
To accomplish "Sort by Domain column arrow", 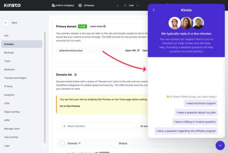I will point(79,143).
